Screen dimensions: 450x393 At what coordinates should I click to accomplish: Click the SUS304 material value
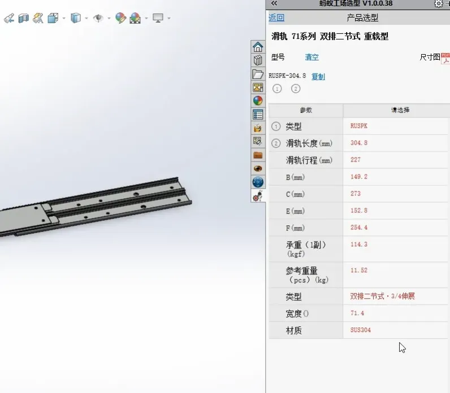pyautogui.click(x=361, y=330)
